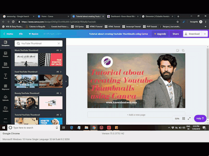Open the Resize menu
This screenshot has width=209, height=156.
click(33, 34)
